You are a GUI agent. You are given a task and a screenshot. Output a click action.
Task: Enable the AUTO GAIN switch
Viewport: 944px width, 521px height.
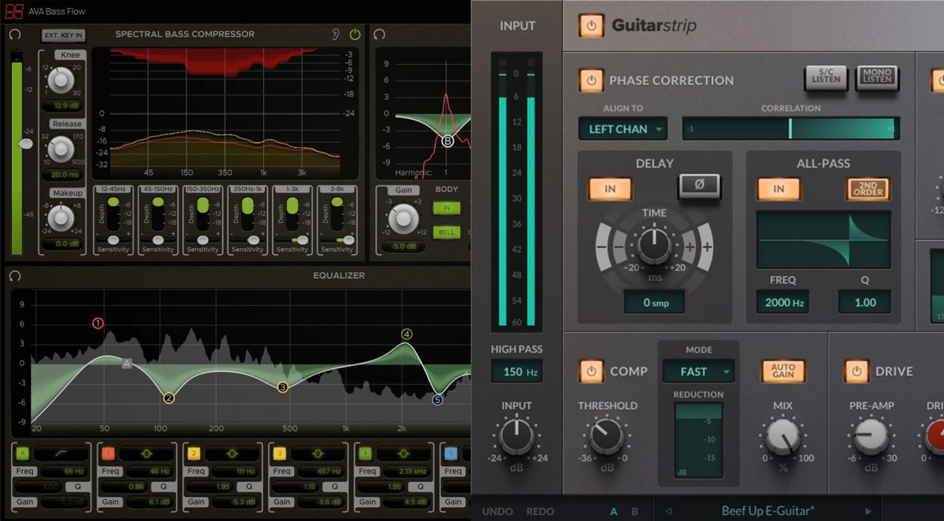pyautogui.click(x=782, y=370)
